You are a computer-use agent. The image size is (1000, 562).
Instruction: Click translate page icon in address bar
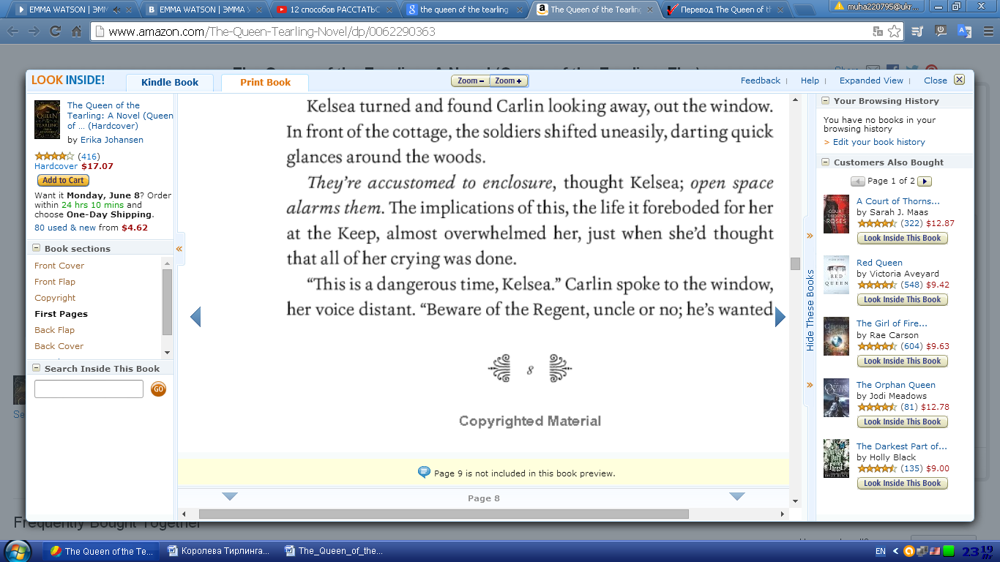tap(878, 31)
